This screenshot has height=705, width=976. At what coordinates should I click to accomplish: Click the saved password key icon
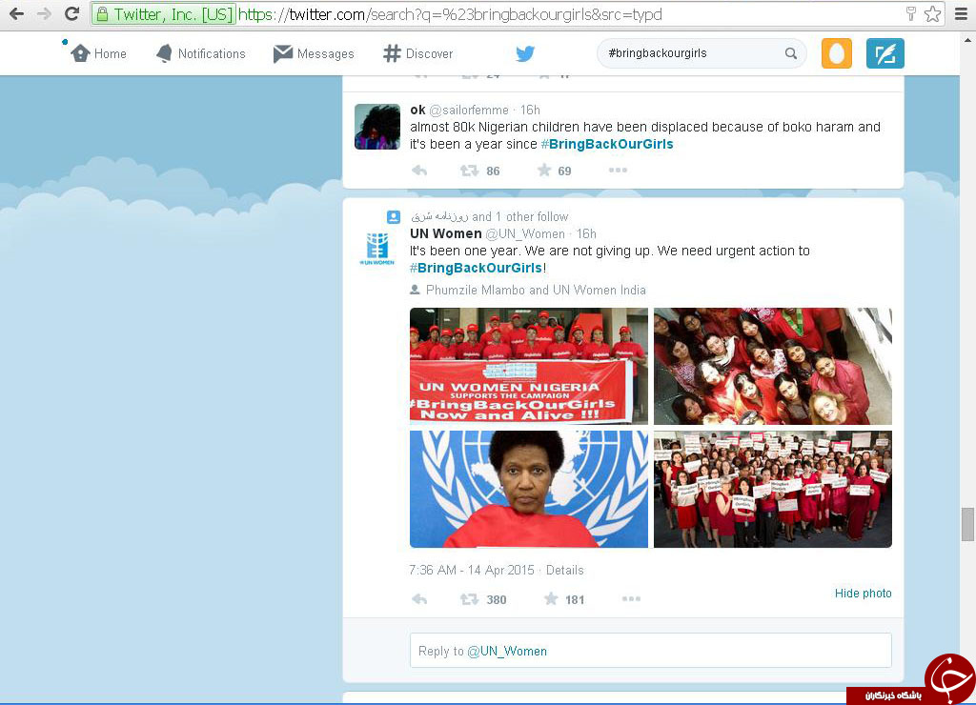tap(910, 13)
